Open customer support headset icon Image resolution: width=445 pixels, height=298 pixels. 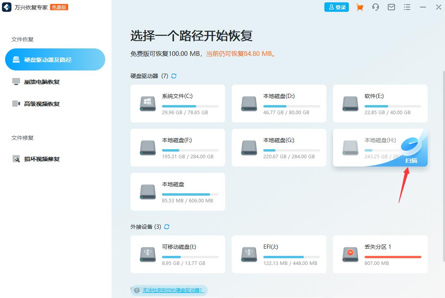[x=376, y=7]
